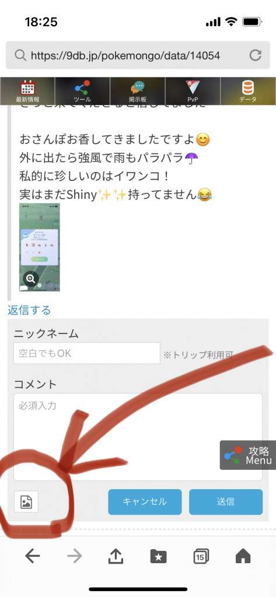Submit the comment with 送信 button
This screenshot has height=597, width=276.
click(x=226, y=502)
